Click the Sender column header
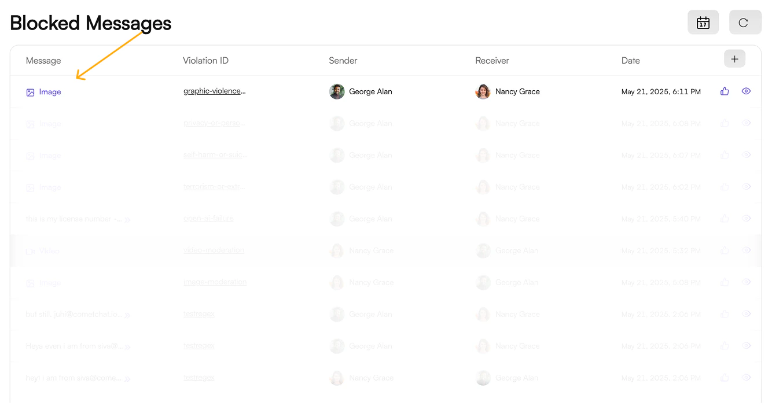Image resolution: width=772 pixels, height=406 pixels. pos(343,61)
